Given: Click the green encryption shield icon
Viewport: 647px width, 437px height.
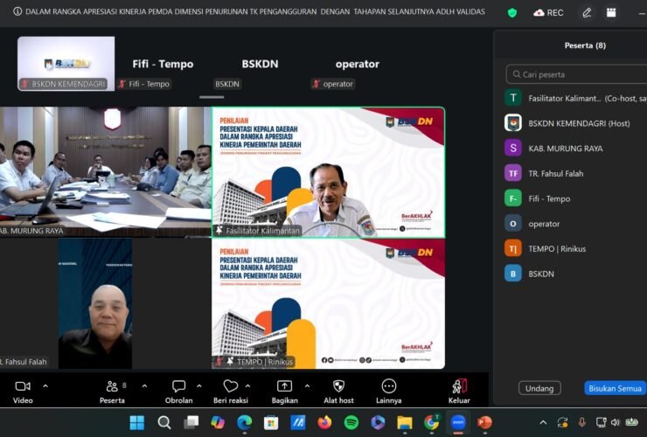Looking at the screenshot, I should point(512,12).
